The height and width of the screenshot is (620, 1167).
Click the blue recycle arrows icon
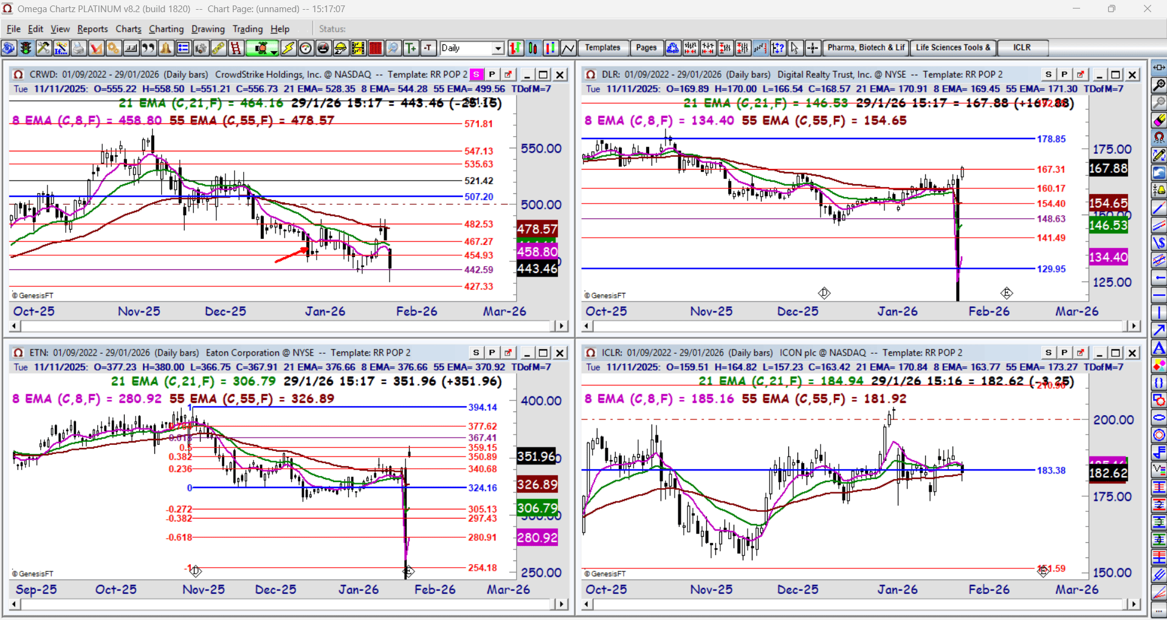click(x=673, y=48)
